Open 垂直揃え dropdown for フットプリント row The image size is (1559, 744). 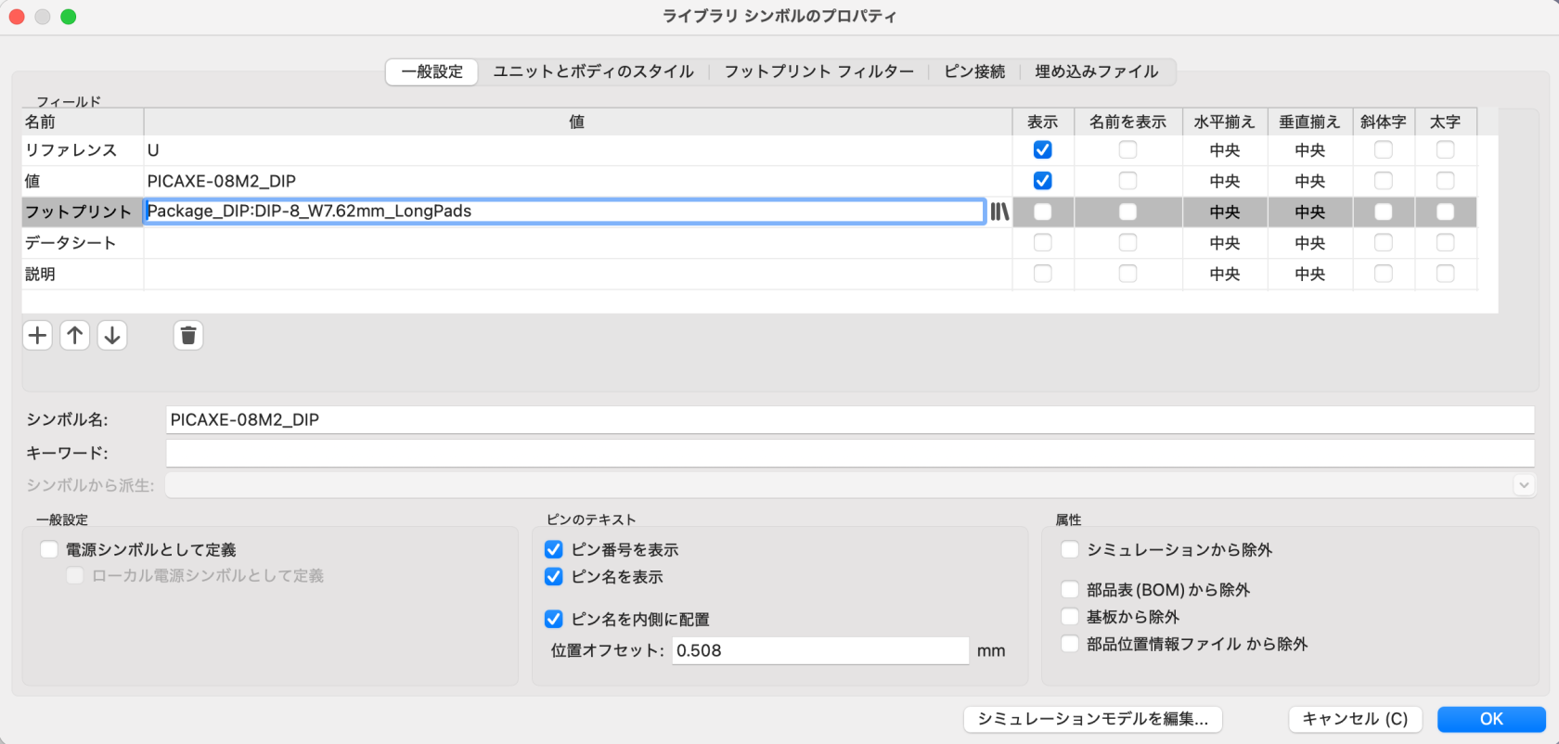(x=1310, y=212)
